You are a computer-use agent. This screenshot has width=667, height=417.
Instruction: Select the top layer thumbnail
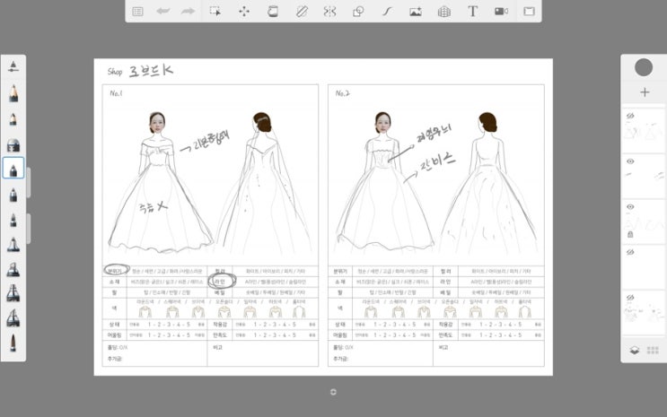pyautogui.click(x=643, y=130)
